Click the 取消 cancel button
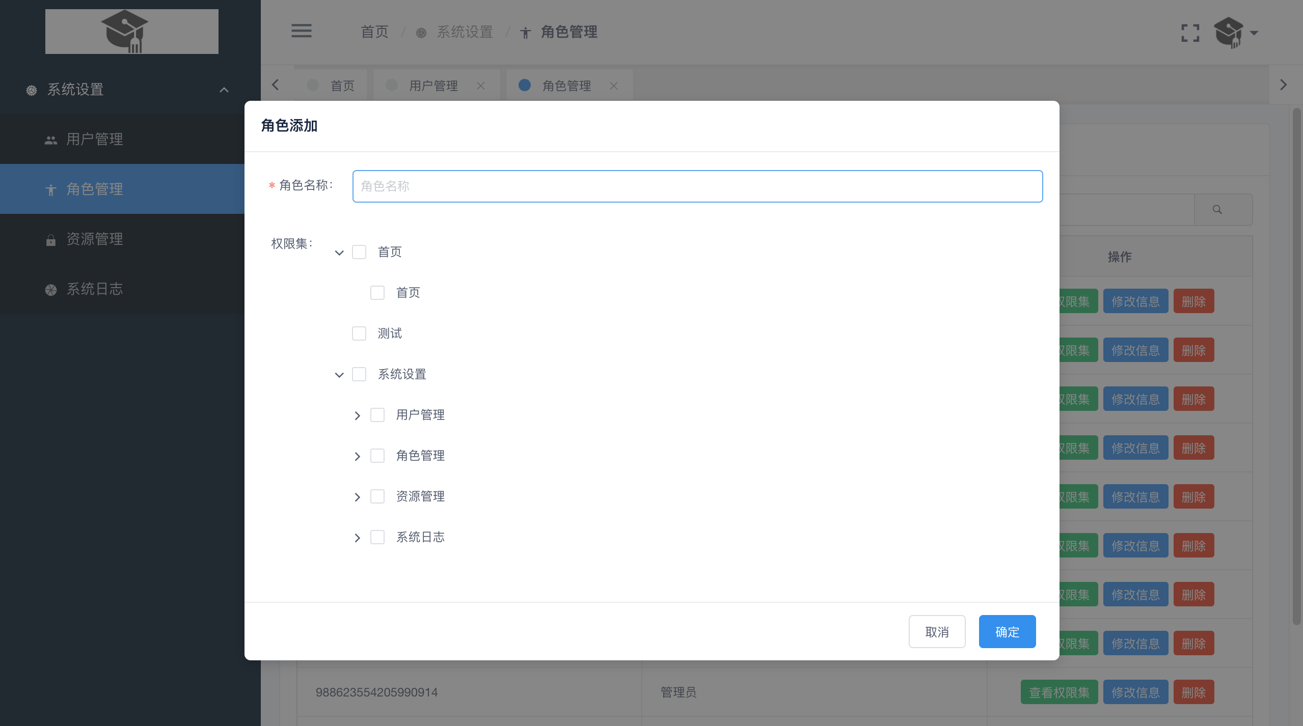This screenshot has width=1303, height=726. pyautogui.click(x=937, y=631)
